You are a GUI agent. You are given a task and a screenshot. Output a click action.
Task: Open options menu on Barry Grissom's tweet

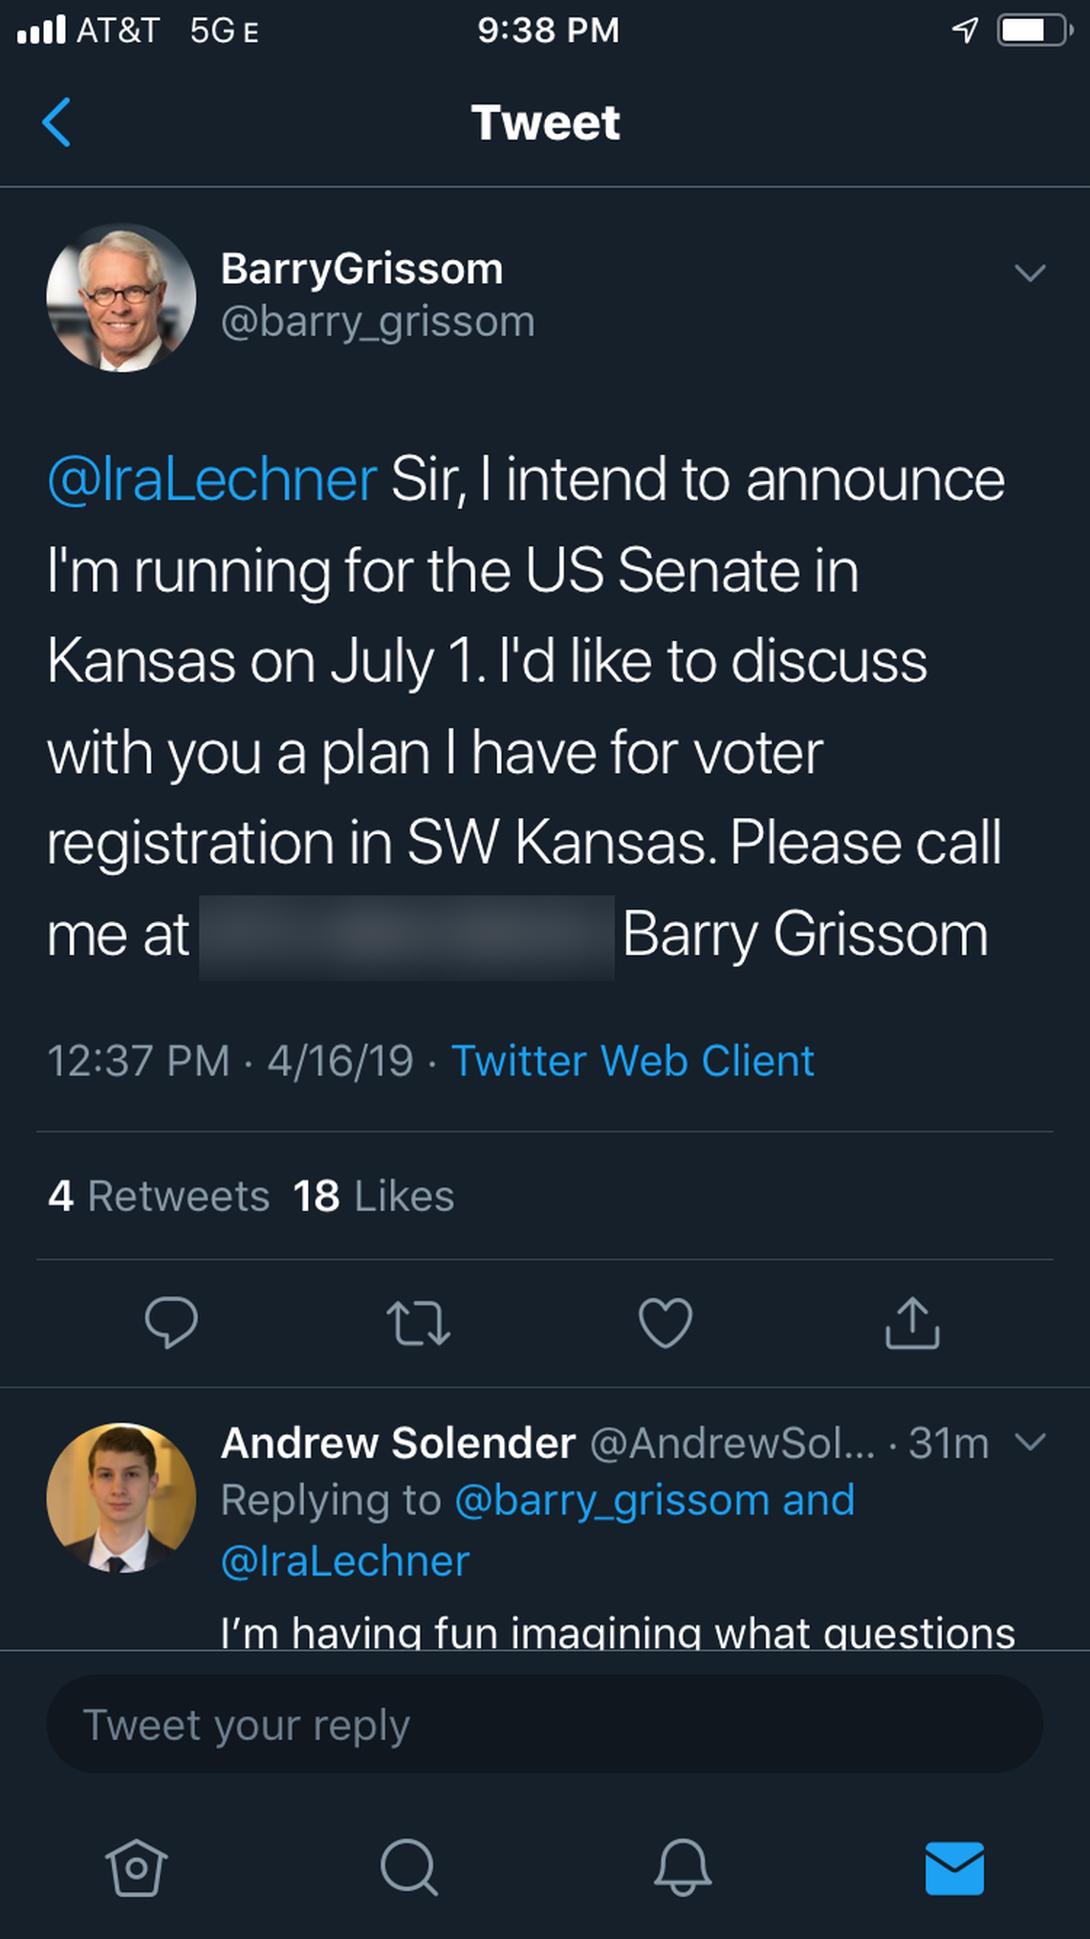(x=1030, y=275)
